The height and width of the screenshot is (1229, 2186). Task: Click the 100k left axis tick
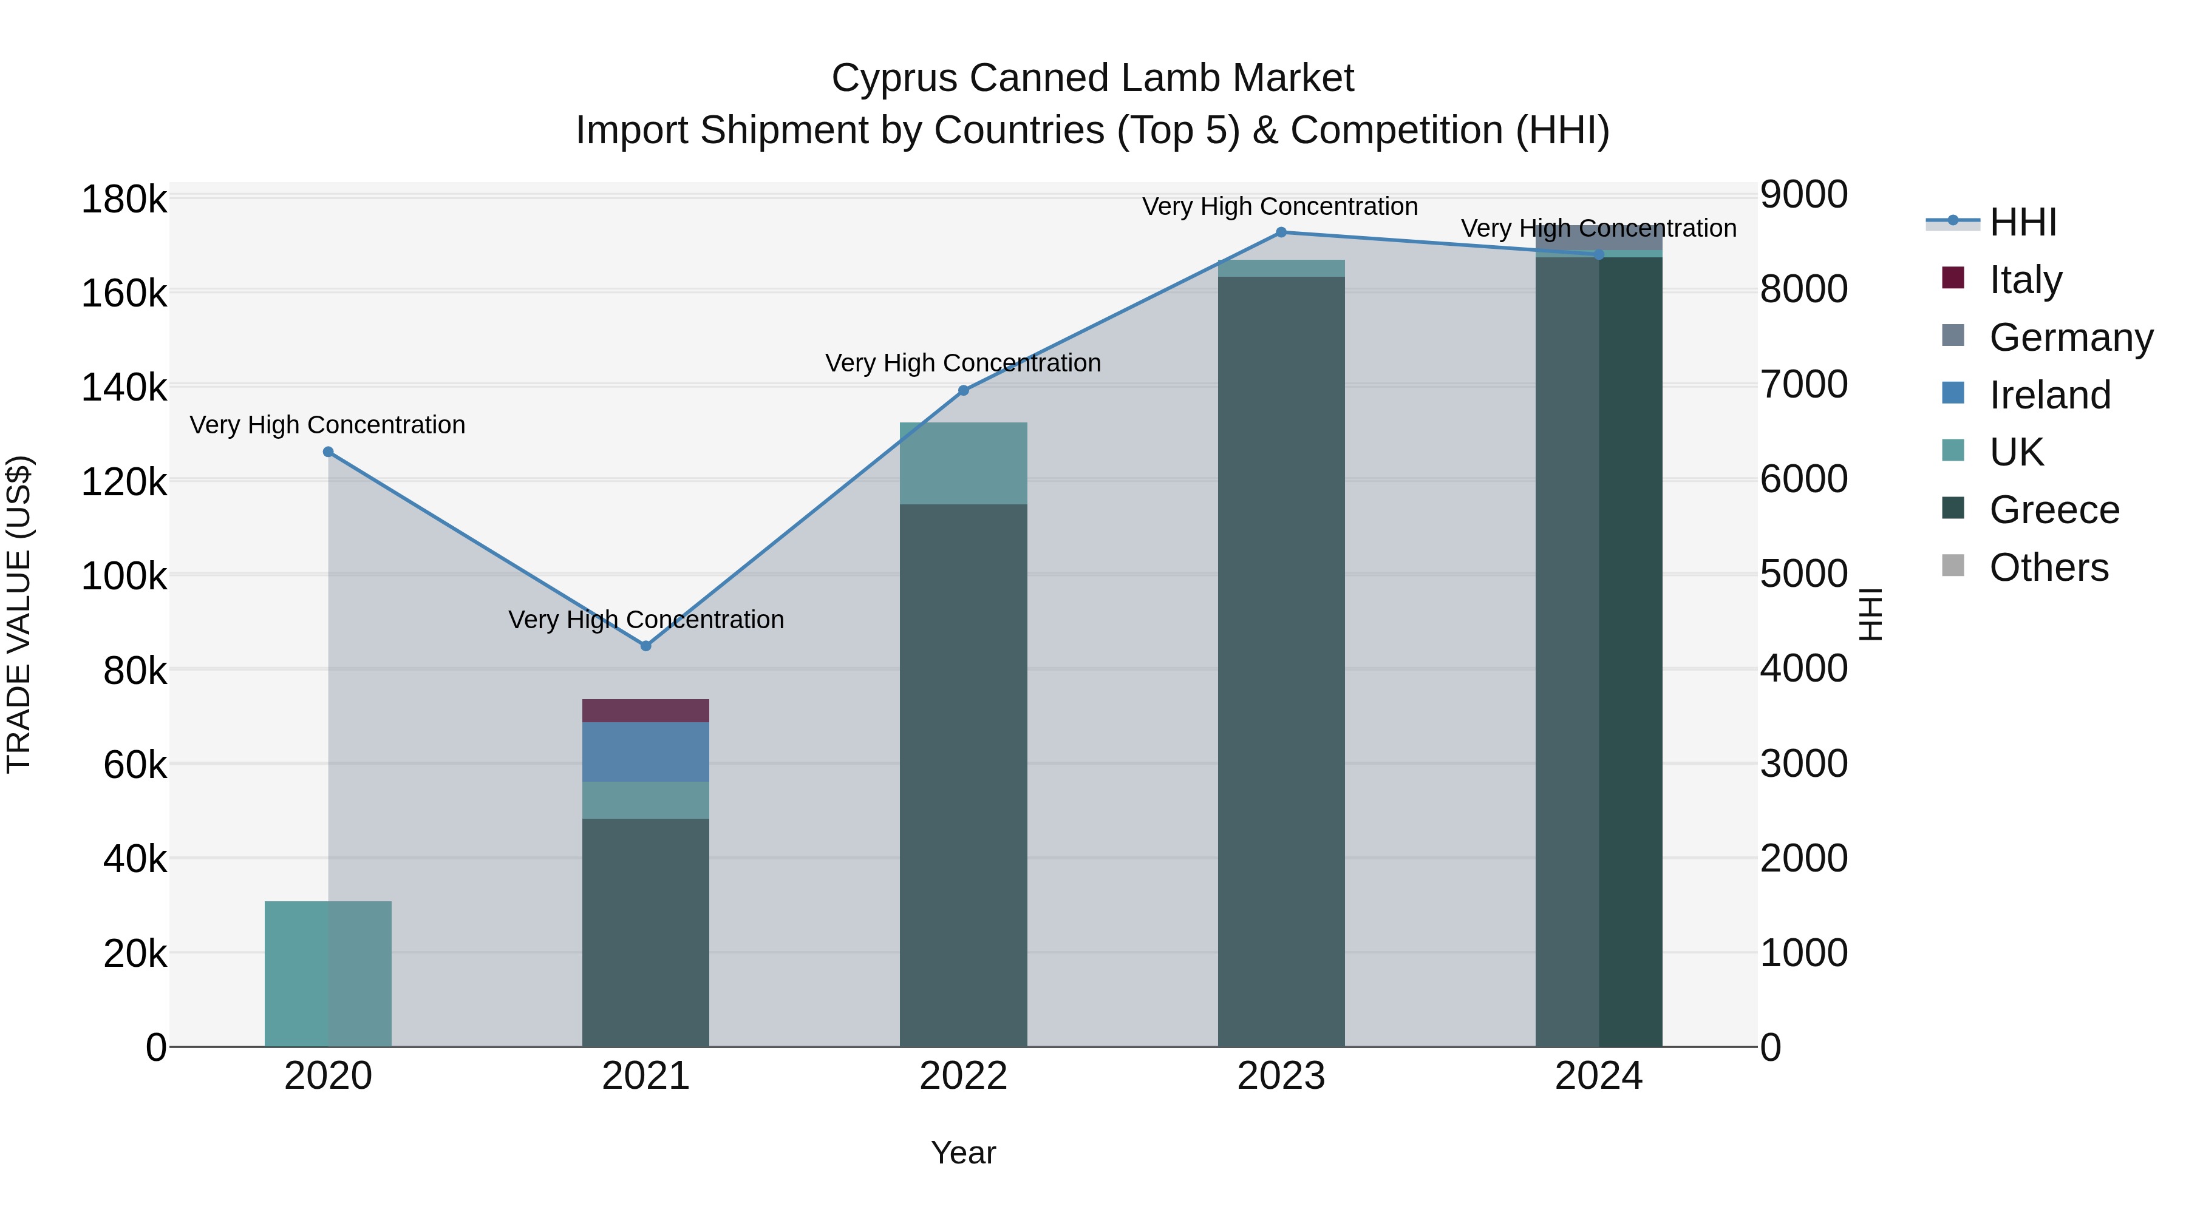click(x=124, y=577)
